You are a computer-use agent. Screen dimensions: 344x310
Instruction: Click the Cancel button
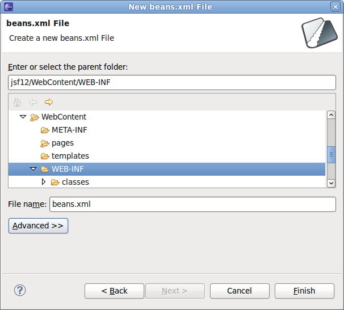click(240, 291)
